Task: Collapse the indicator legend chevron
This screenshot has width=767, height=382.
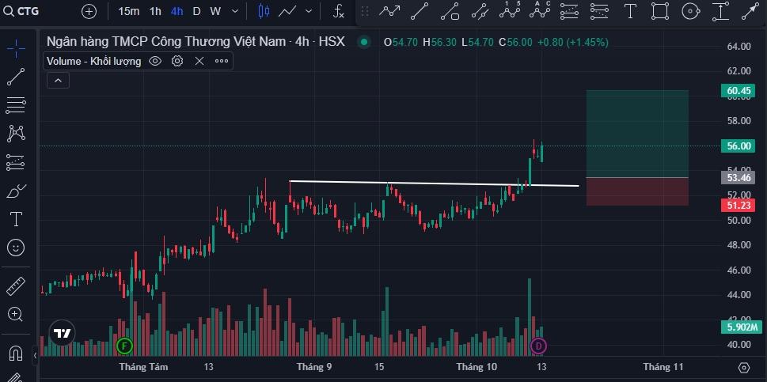Action: tap(59, 80)
